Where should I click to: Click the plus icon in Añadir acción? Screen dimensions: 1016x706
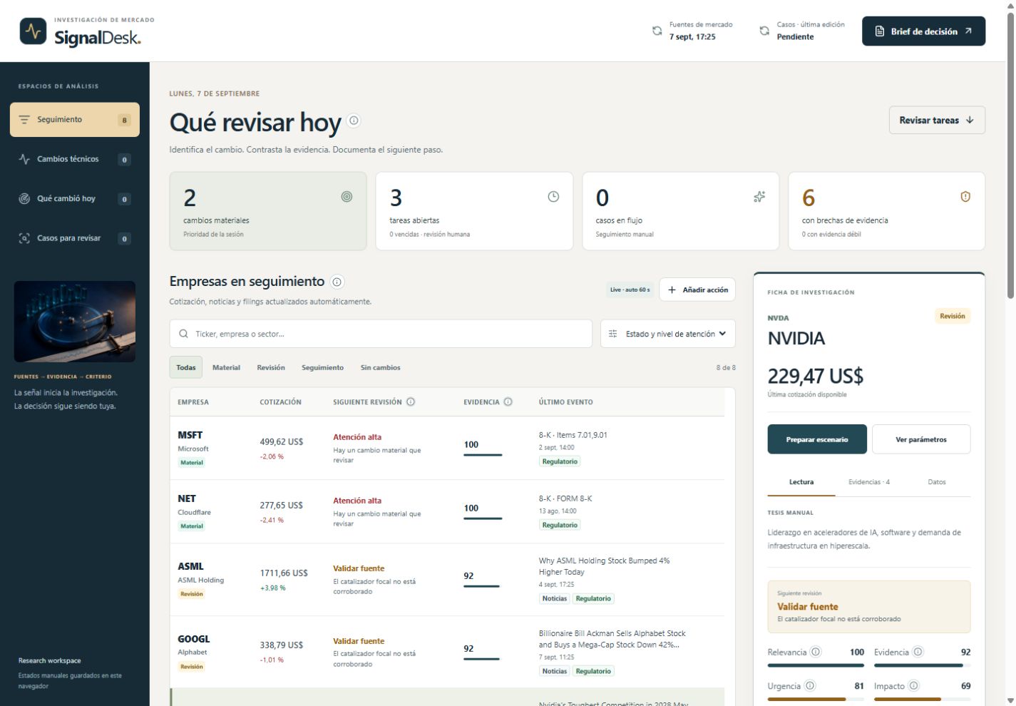tap(672, 290)
